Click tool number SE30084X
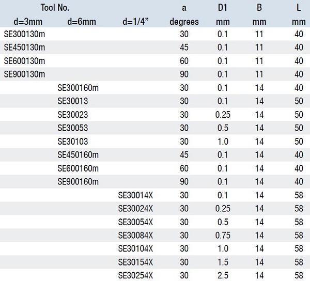This screenshot has height=281, width=310. [136, 235]
